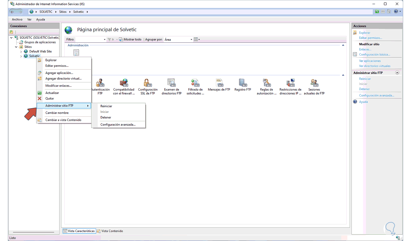Screen dimensions: 411x241
Task: Click Enlaces link in Acciones panel
Action: pos(365,49)
